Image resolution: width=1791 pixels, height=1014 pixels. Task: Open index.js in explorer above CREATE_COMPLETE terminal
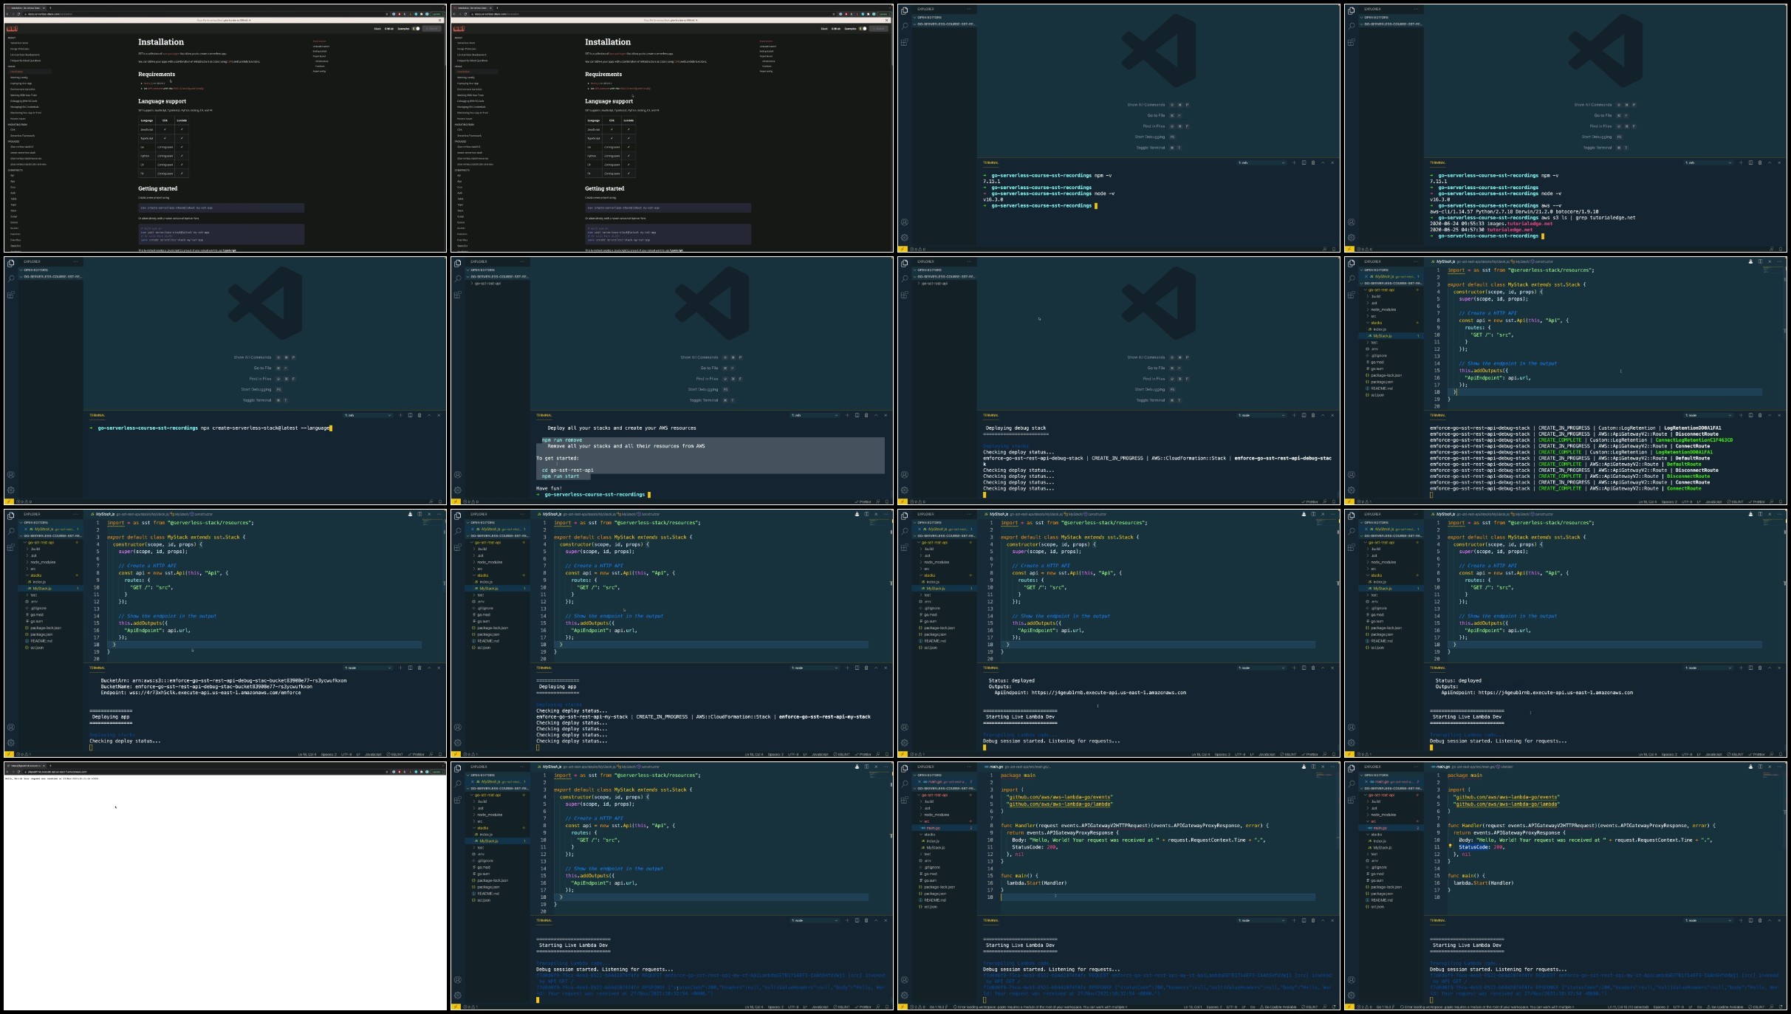pyautogui.click(x=1380, y=329)
